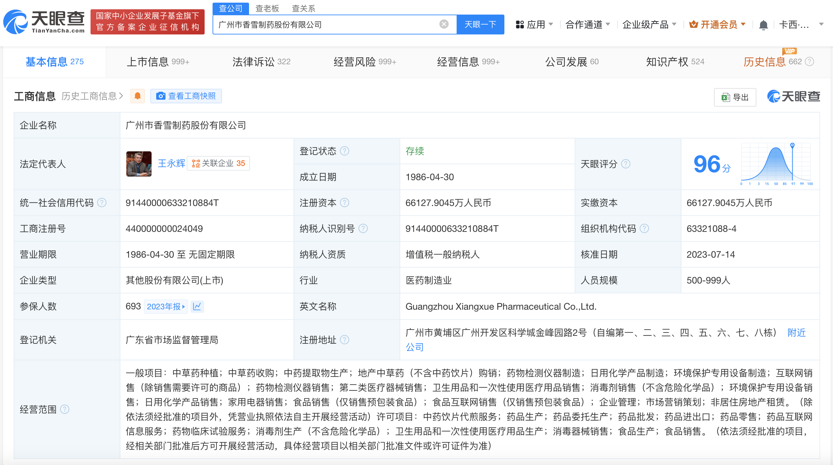Image resolution: width=833 pixels, height=465 pixels.
Task: Click the orange alert bell beside 历史工商信息
Action: click(138, 96)
